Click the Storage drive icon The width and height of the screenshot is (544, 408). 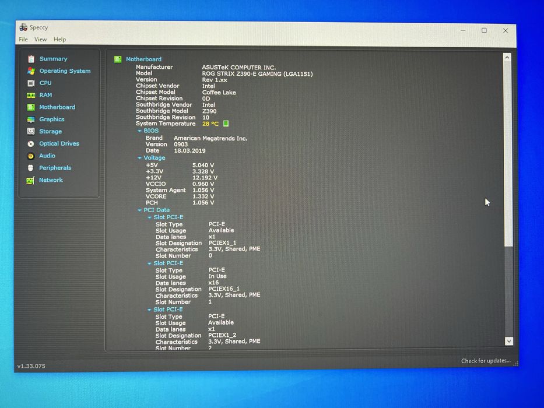[x=31, y=131]
